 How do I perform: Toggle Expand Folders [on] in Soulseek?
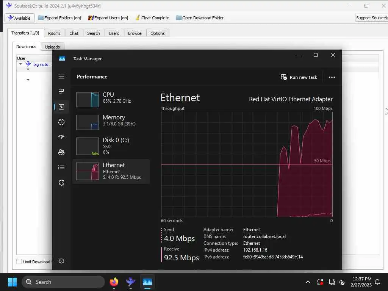click(x=59, y=18)
